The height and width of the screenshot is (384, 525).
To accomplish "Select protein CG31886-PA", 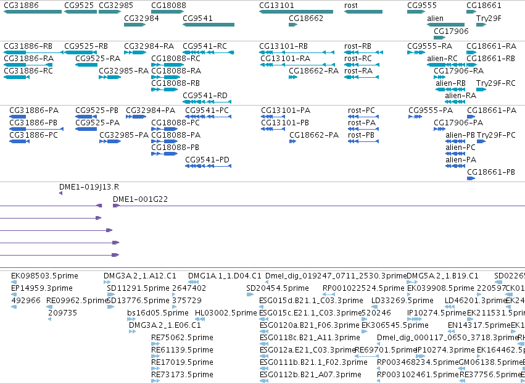I will [17, 117].
